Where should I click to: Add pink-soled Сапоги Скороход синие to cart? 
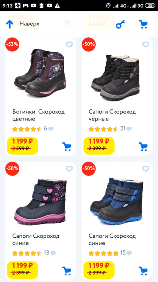tap(67, 271)
